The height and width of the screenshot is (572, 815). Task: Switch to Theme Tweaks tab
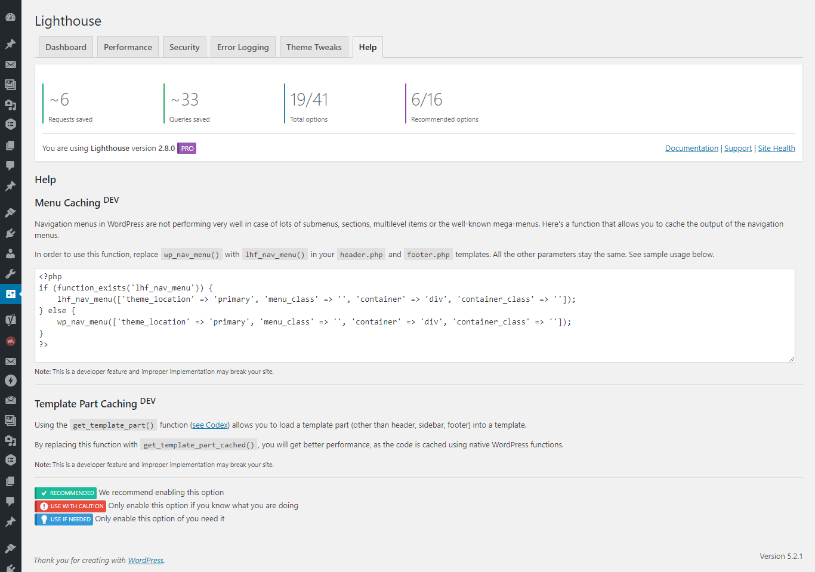pyautogui.click(x=314, y=47)
